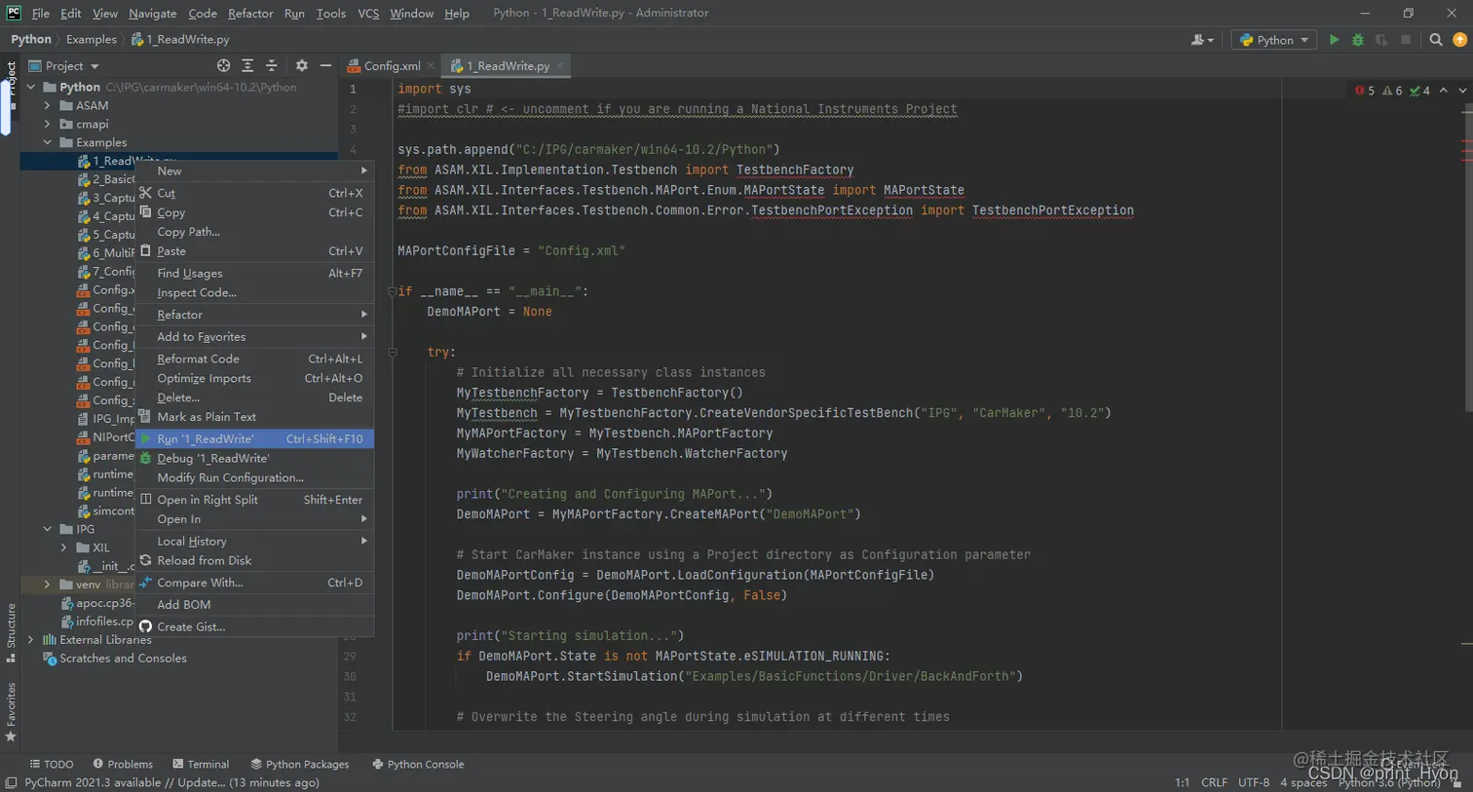The width and height of the screenshot is (1473, 792).
Task: Click the green Run button in toolbar
Action: tap(1334, 40)
